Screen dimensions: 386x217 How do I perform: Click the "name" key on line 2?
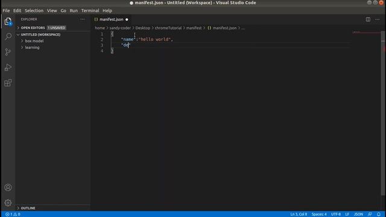pyautogui.click(x=128, y=39)
